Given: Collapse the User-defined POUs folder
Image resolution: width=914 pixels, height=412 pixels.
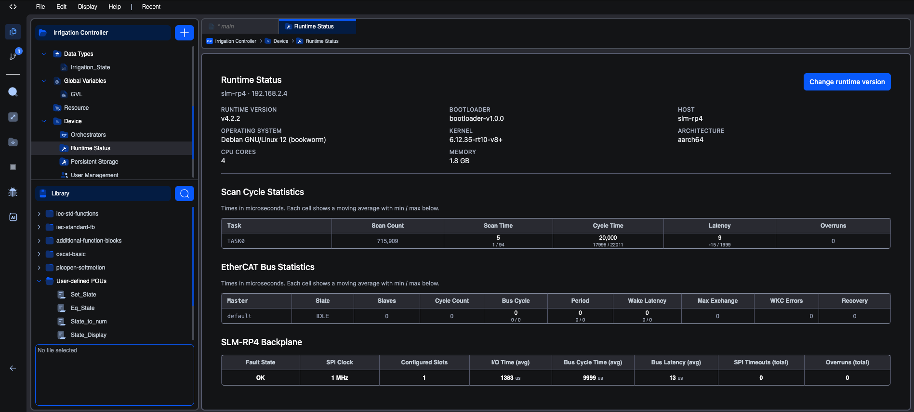Looking at the screenshot, I should click(x=39, y=281).
